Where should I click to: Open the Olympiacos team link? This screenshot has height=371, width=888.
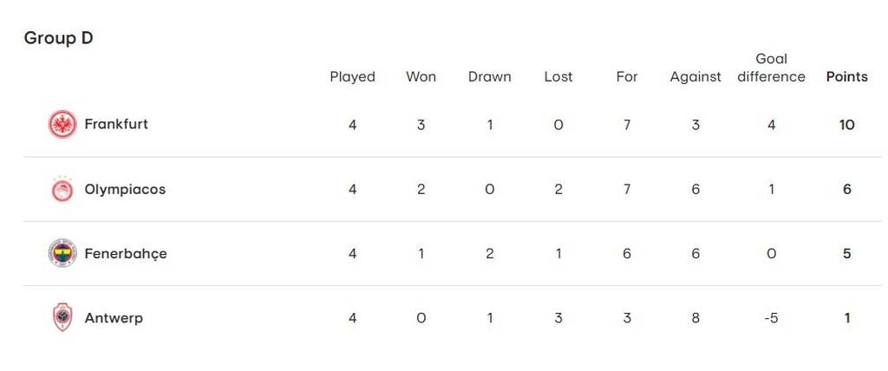pos(125,189)
